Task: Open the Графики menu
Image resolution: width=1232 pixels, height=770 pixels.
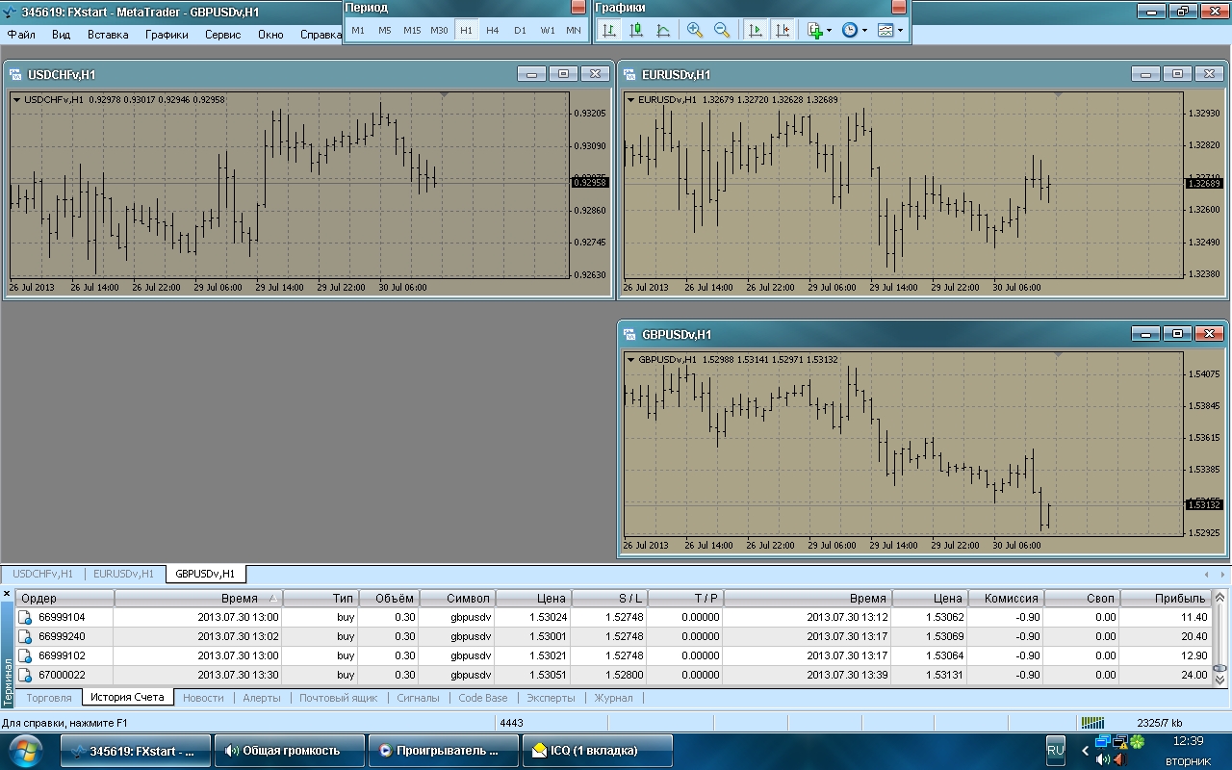Action: [x=167, y=35]
